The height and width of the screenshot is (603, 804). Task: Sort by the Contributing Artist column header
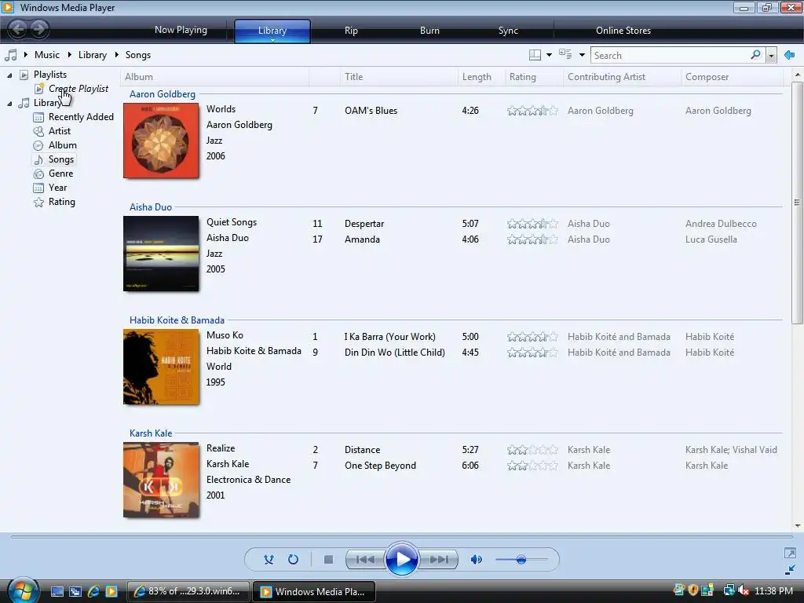click(x=622, y=77)
